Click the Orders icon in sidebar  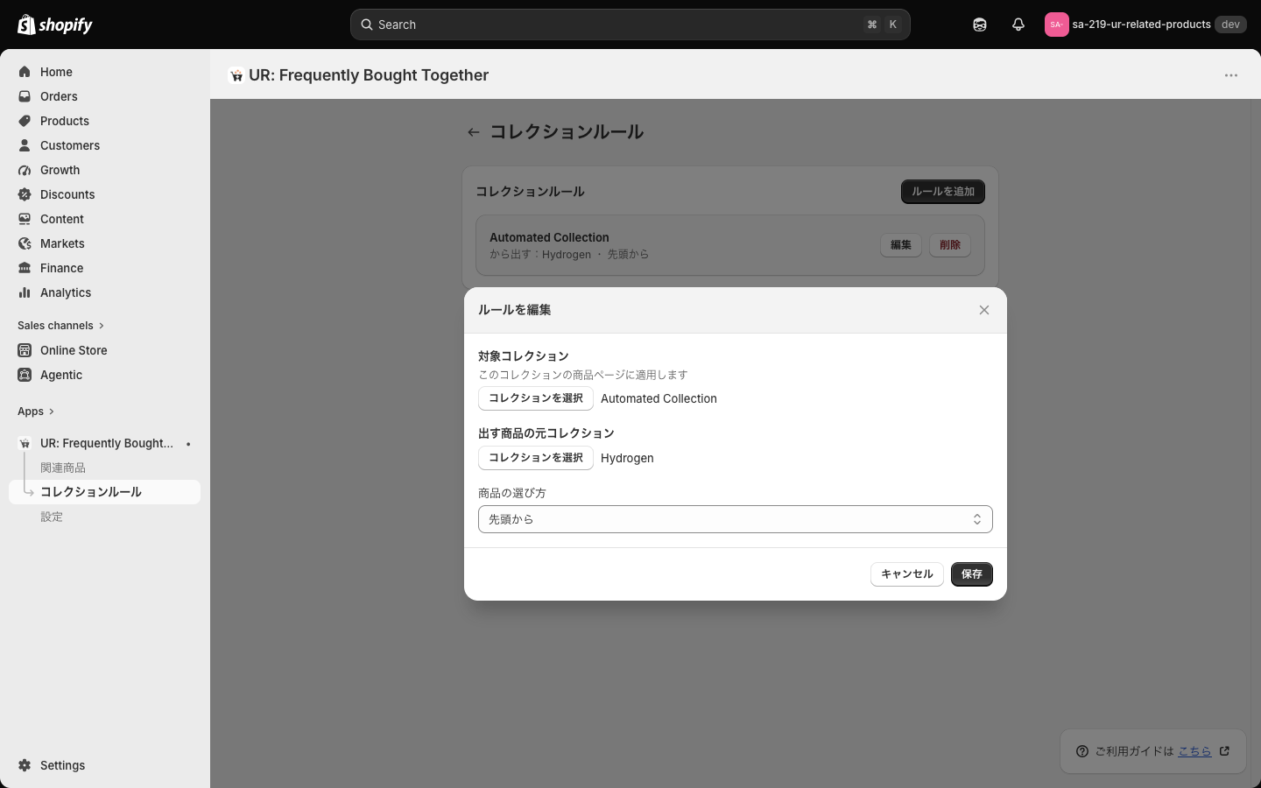tap(25, 96)
